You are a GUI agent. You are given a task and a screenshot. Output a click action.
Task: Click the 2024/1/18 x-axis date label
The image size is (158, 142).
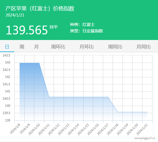113,129
